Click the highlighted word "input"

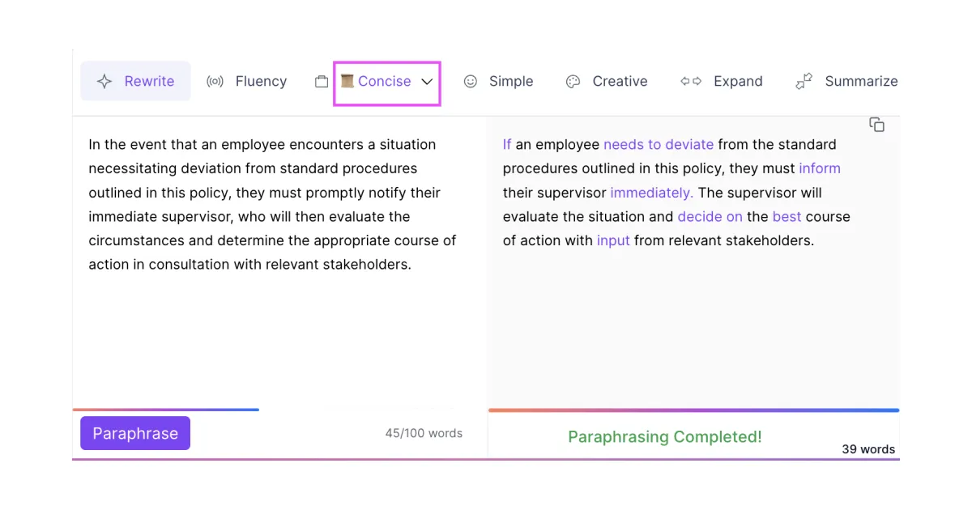(x=613, y=240)
